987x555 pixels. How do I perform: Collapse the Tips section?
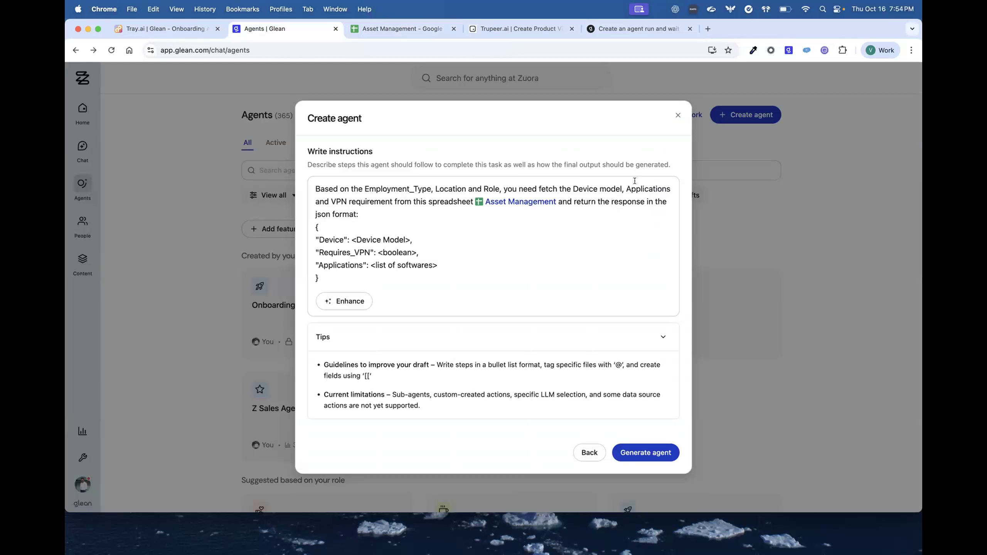click(x=663, y=336)
